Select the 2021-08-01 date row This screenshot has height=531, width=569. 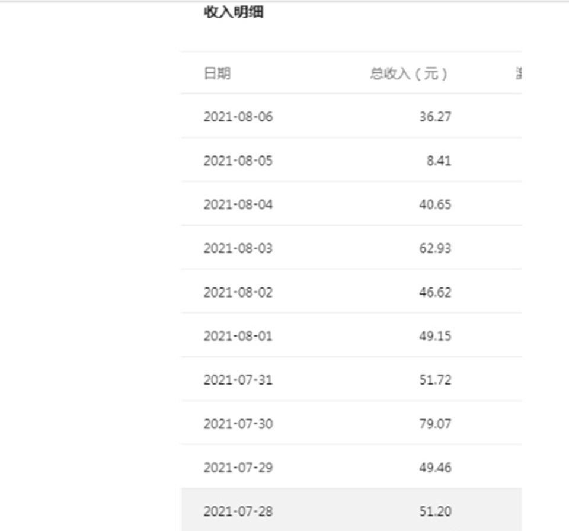[x=238, y=336]
